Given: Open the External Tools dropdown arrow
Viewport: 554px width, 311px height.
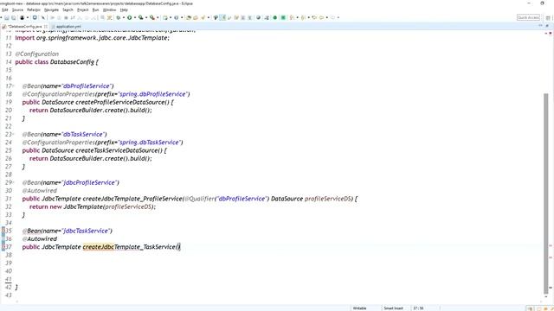Looking at the screenshot, I should pyautogui.click(x=158, y=17).
